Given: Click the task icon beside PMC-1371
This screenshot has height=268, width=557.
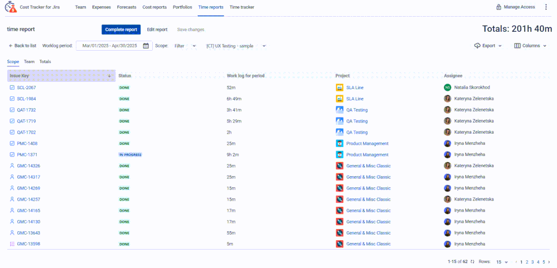Looking at the screenshot, I should tap(12, 155).
